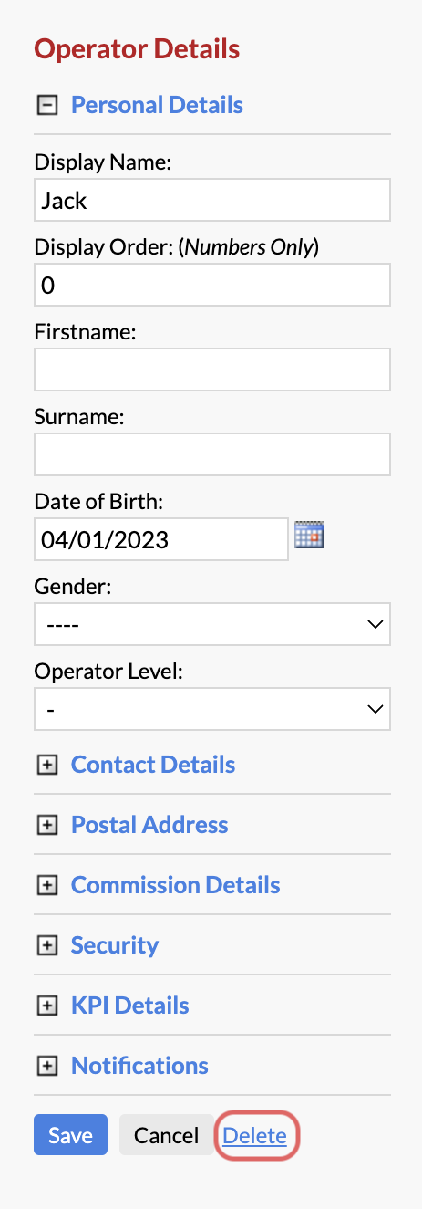
Task: Click the Display Order number field
Action: click(x=212, y=285)
